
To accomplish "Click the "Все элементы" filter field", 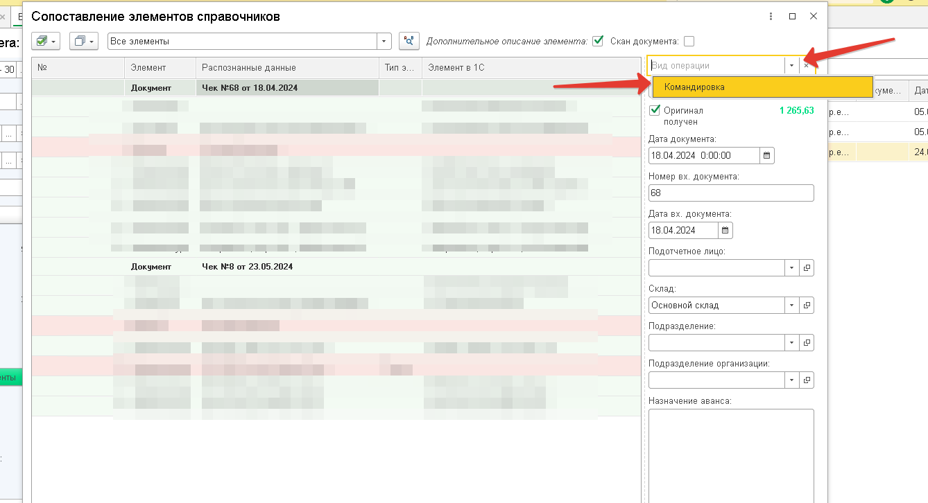I will coord(243,42).
